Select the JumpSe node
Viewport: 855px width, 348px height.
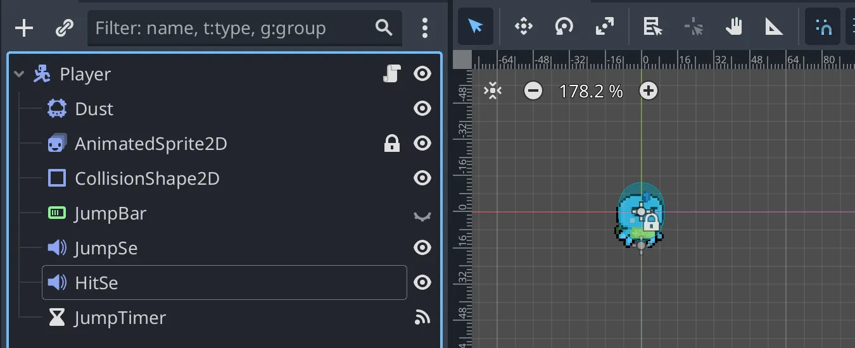click(106, 248)
